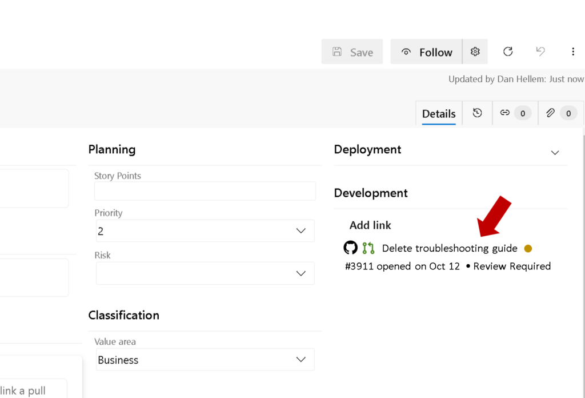Toggle Follow on this work item
The height and width of the screenshot is (398, 585).
click(x=426, y=51)
